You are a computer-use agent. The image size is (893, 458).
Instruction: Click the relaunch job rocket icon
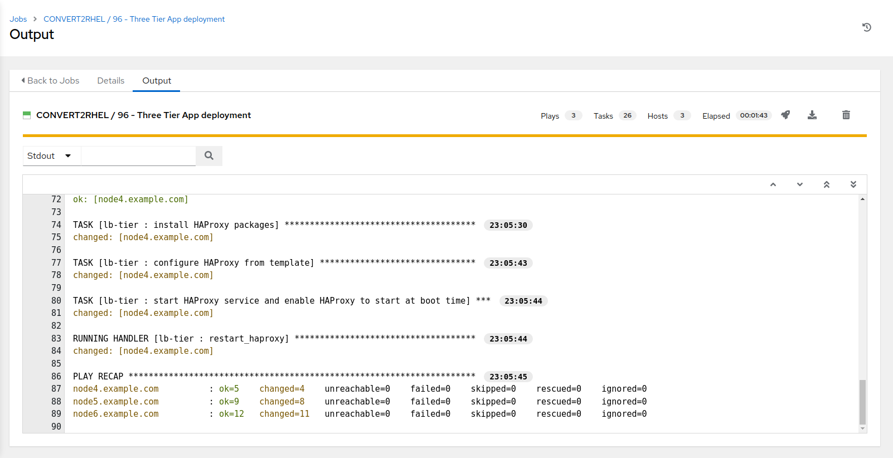(x=785, y=115)
